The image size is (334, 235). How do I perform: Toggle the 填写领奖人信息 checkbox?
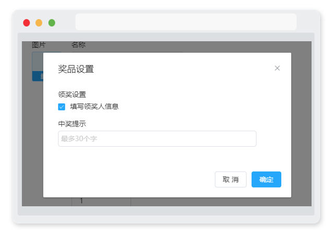(x=62, y=107)
